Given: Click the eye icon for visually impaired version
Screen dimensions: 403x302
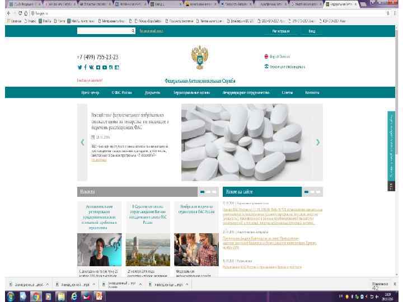Looking at the screenshot, I should (x=266, y=67).
